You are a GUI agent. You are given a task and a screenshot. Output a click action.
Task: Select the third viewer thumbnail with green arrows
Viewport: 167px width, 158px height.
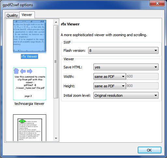pyautogui.click(x=30, y=128)
